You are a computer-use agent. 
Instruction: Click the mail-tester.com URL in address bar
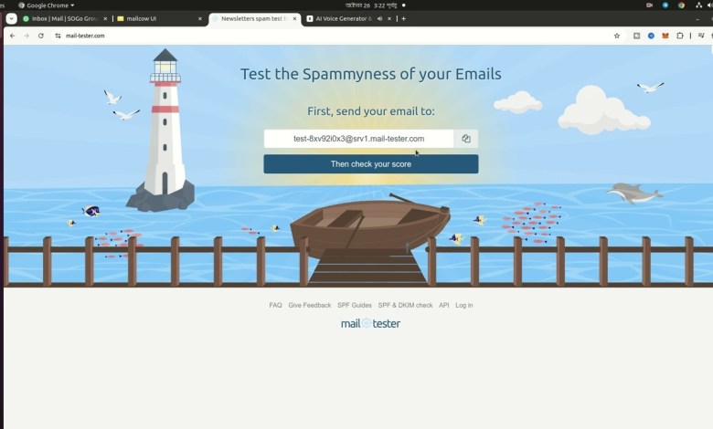85,36
